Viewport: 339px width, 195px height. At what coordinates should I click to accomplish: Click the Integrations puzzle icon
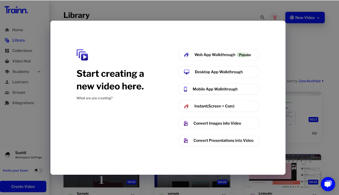(x=7, y=103)
